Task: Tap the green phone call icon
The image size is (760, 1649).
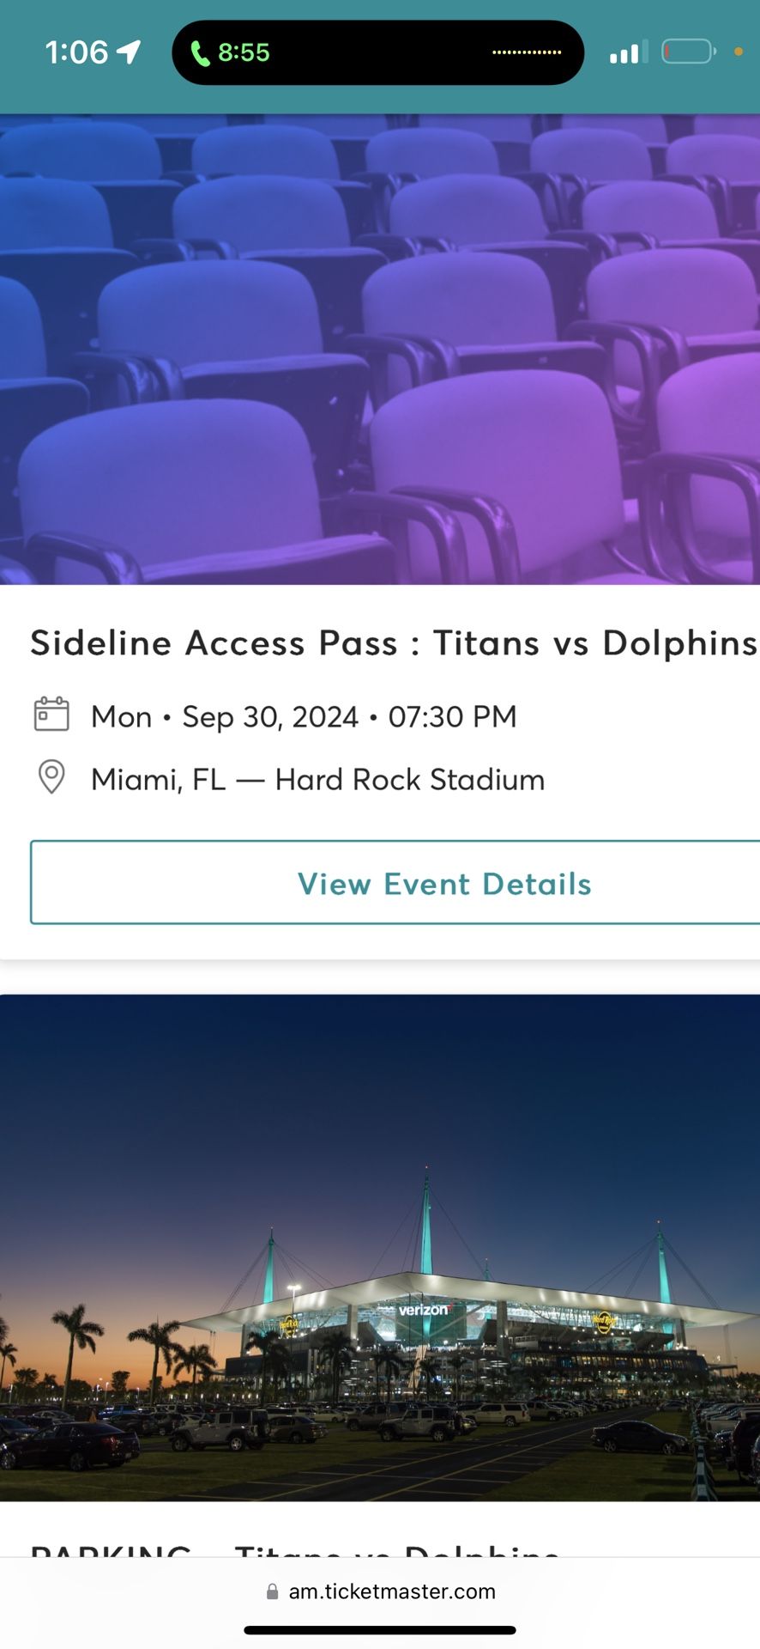Action: tap(200, 53)
